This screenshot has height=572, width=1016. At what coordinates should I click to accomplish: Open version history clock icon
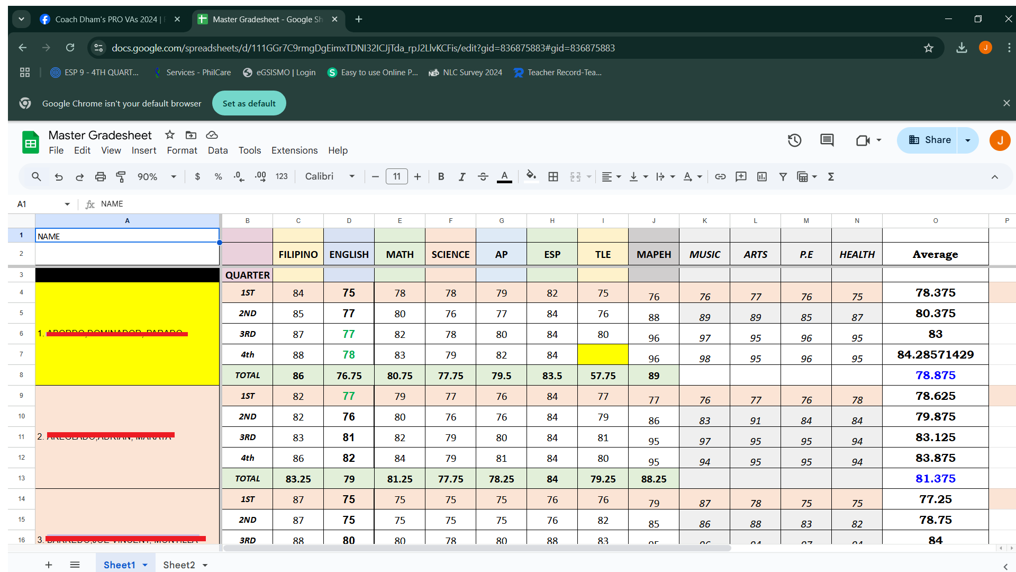pyautogui.click(x=794, y=140)
